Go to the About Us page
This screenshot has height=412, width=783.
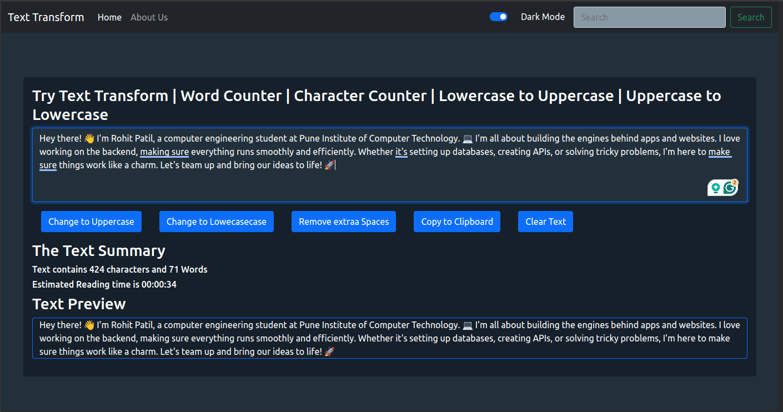tap(149, 17)
